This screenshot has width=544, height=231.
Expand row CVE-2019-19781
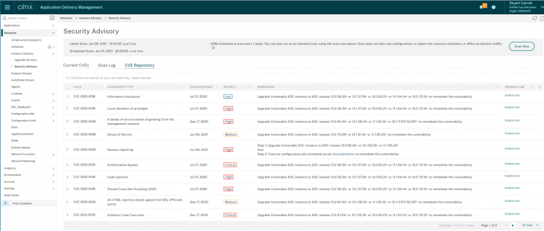tap(67, 215)
